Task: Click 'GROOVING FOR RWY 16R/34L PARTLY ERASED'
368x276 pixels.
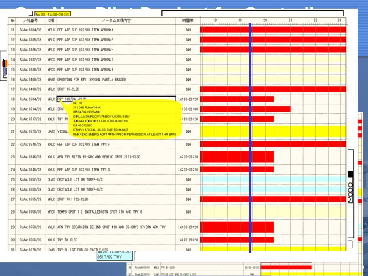Action: [92, 79]
